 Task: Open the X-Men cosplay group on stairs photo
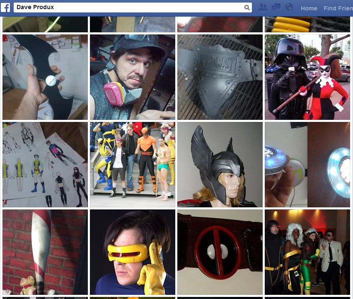click(x=133, y=165)
